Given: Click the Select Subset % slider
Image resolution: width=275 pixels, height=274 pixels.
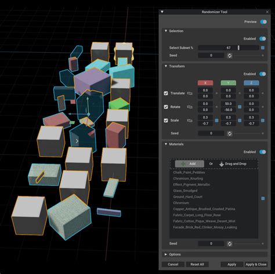Looking at the screenshot, I should click(229, 48).
